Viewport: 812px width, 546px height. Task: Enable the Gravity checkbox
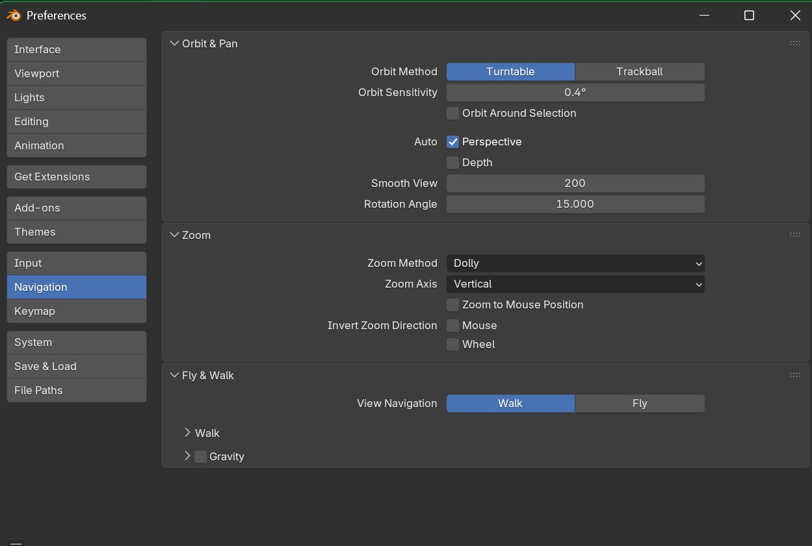coord(200,456)
